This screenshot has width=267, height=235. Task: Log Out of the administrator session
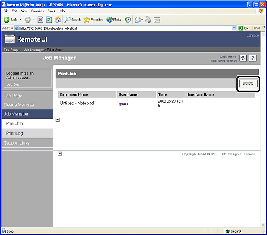[x=12, y=85]
